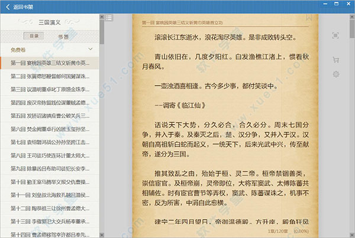Minimize the reader window
This screenshot has width=355, height=238.
(325, 4)
